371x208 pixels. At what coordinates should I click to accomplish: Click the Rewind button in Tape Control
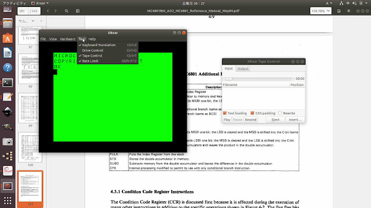point(250,120)
